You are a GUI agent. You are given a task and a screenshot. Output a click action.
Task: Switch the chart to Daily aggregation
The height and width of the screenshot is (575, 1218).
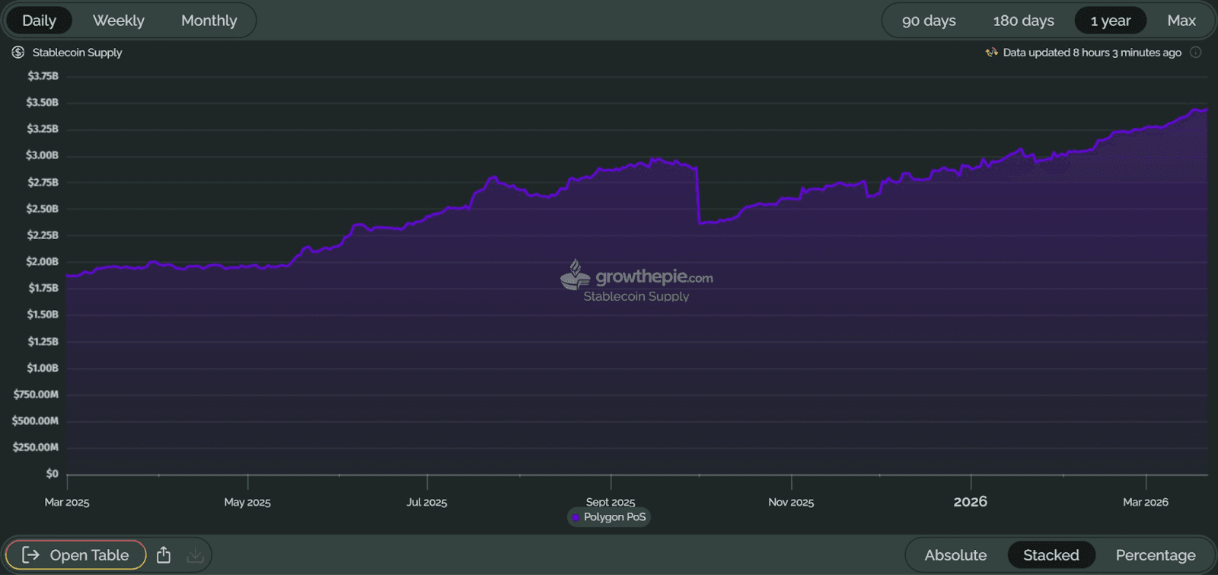[39, 21]
